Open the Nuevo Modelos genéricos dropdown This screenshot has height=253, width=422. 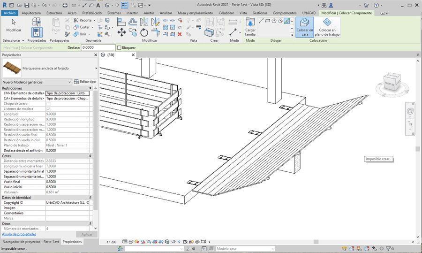tap(37, 82)
